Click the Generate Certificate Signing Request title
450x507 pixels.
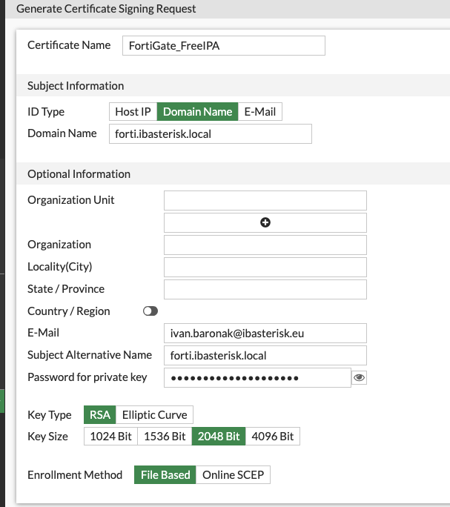click(x=106, y=9)
